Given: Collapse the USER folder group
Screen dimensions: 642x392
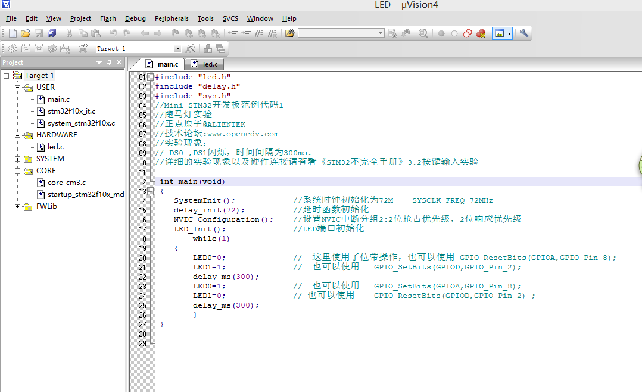Looking at the screenshot, I should pos(18,87).
